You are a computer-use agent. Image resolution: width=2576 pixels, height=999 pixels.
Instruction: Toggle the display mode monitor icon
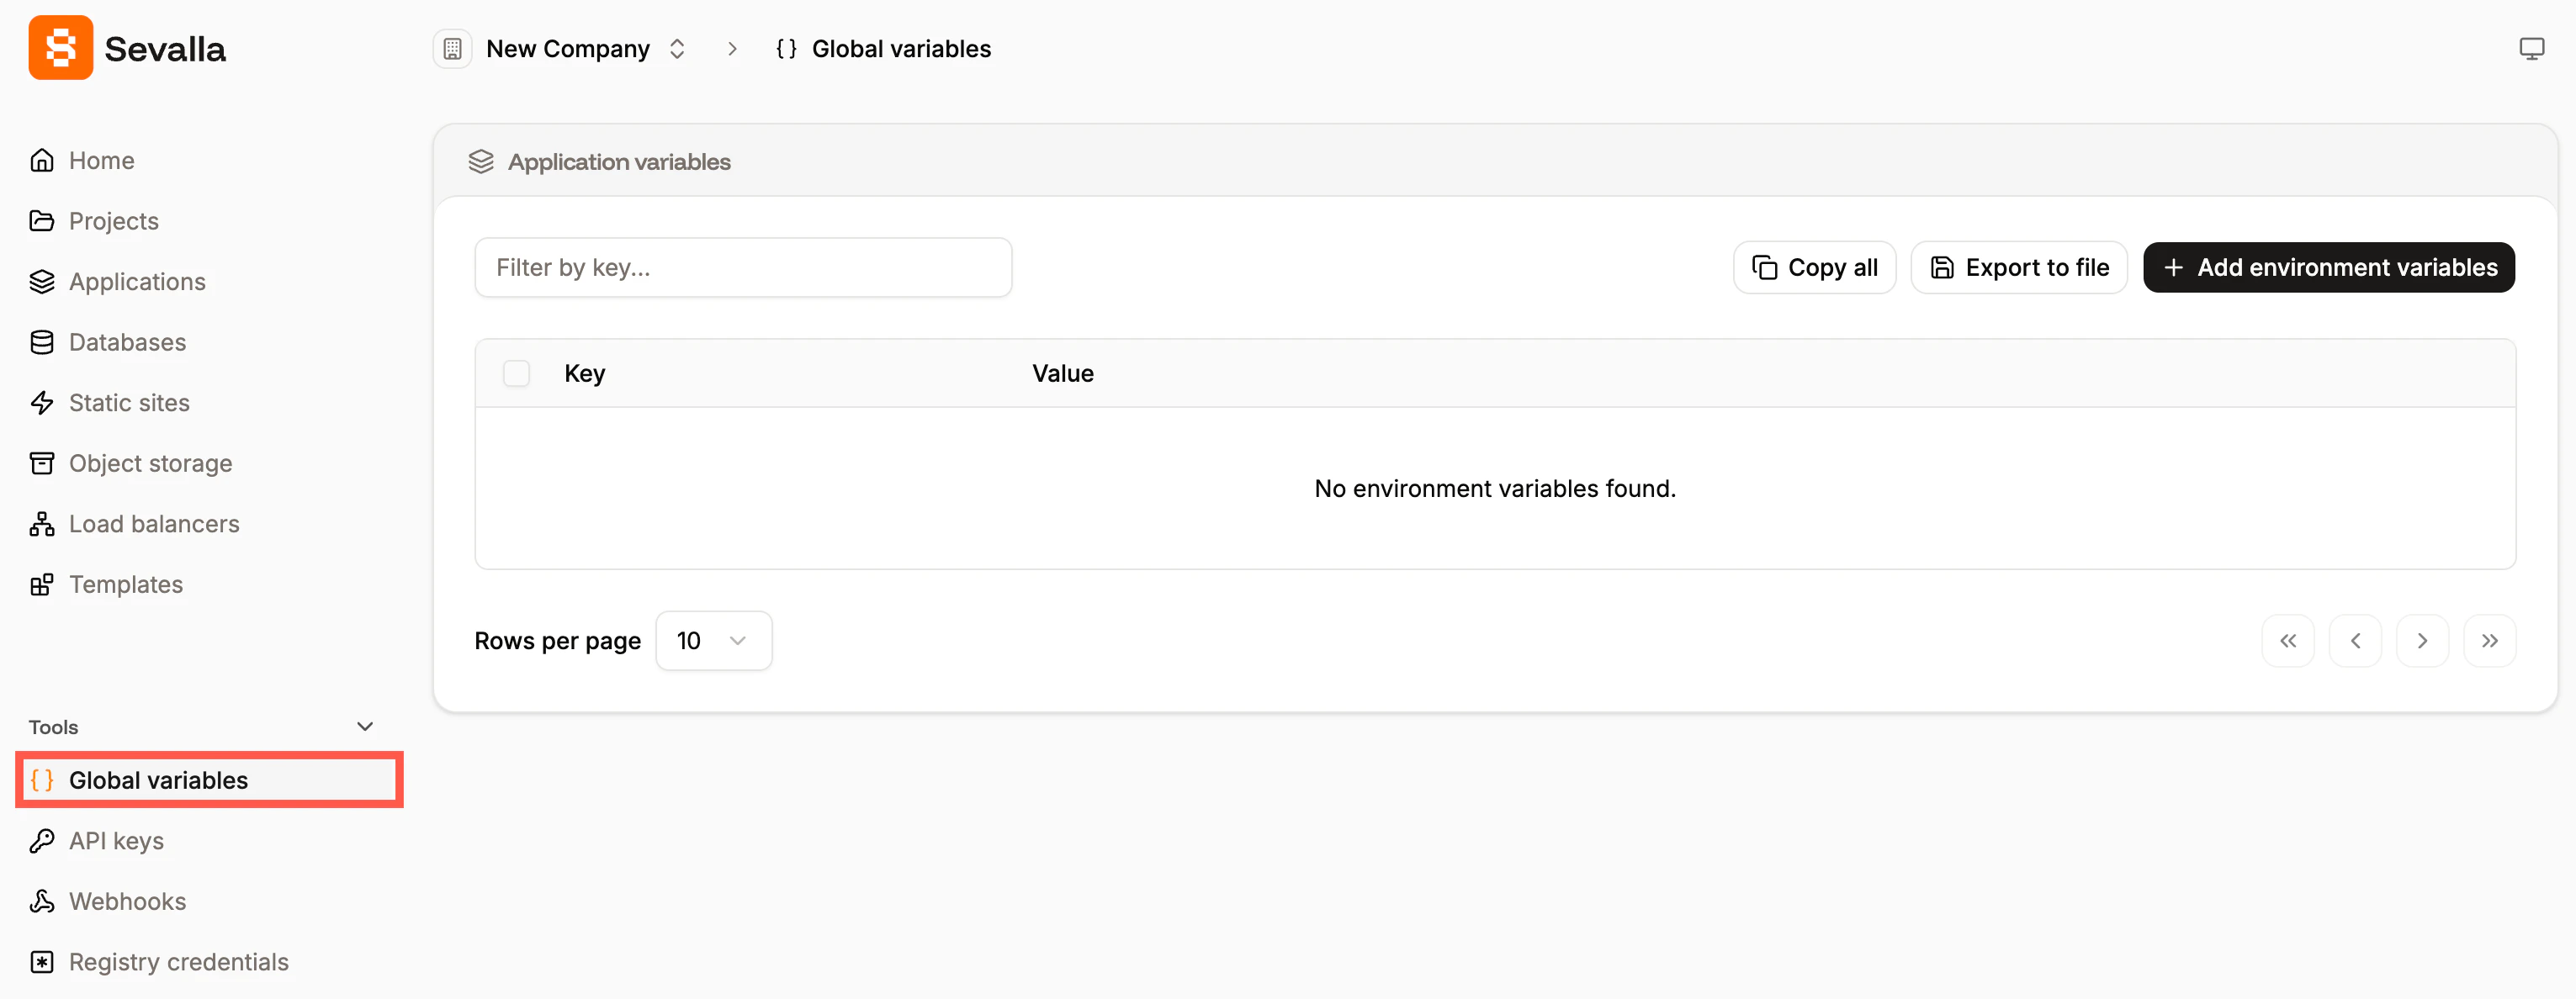point(2531,47)
